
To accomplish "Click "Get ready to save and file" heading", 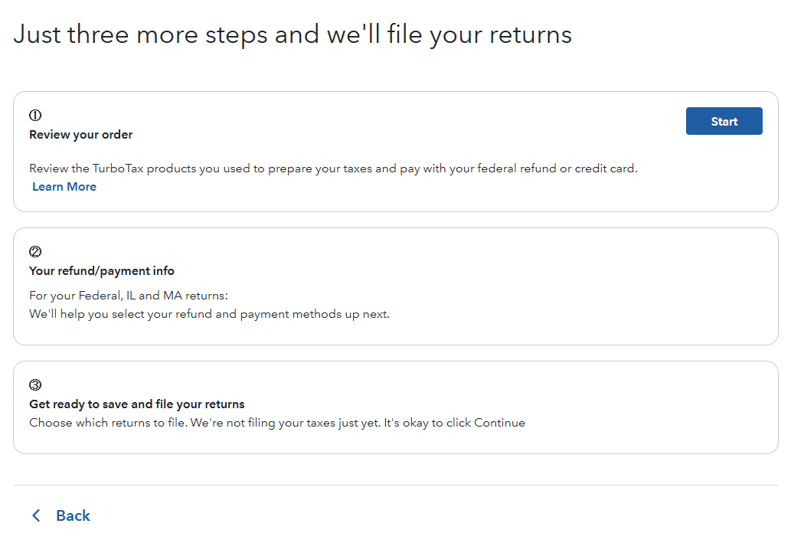I will [x=137, y=404].
